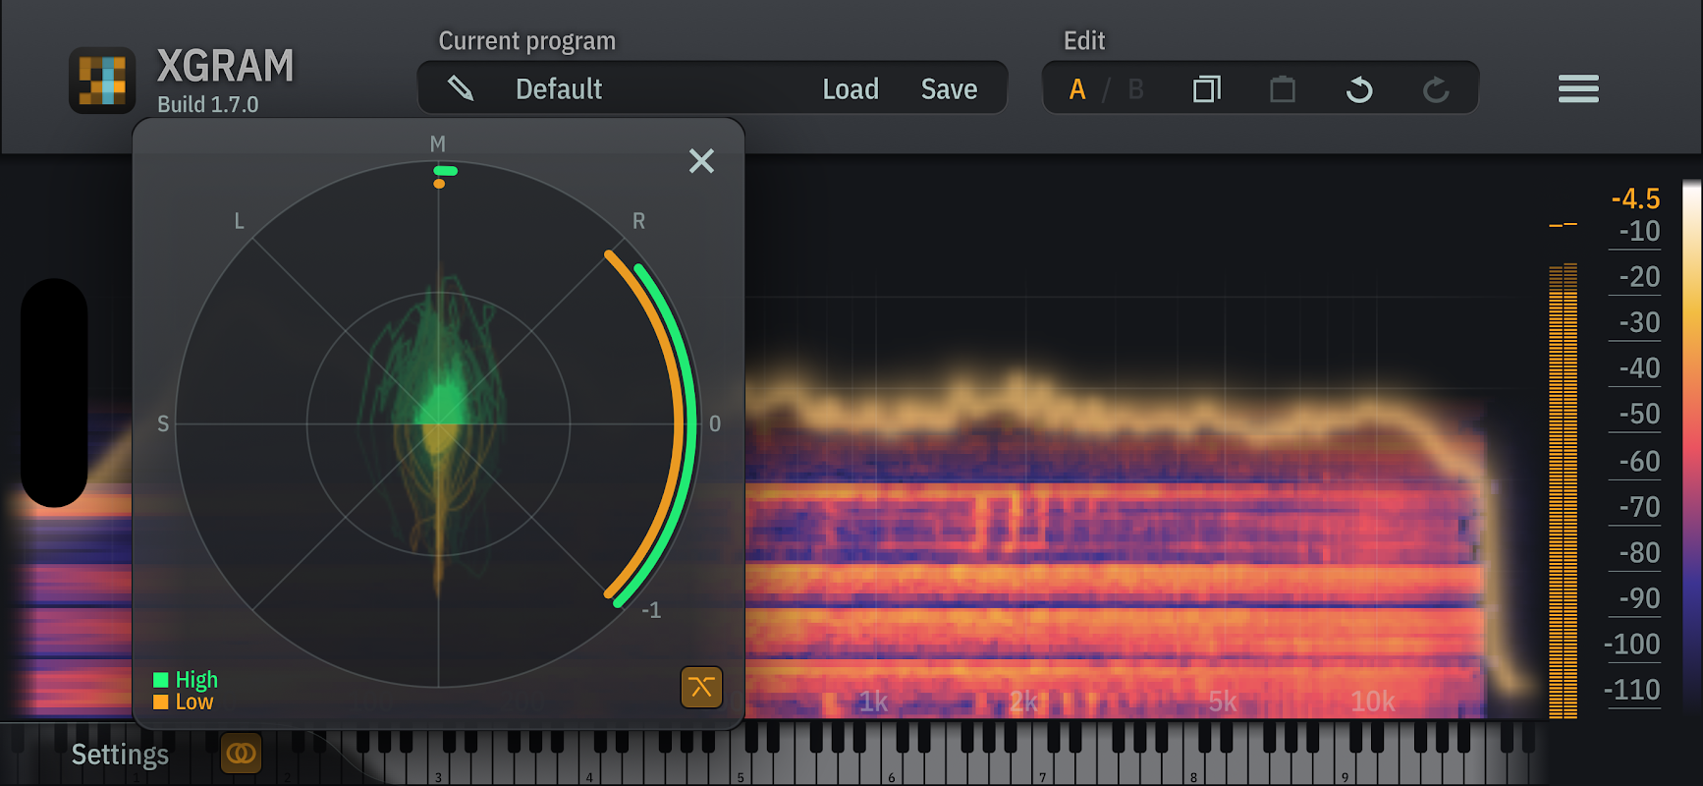Image resolution: width=1703 pixels, height=786 pixels.
Task: Switch to the B edit slot
Action: coord(1135,89)
